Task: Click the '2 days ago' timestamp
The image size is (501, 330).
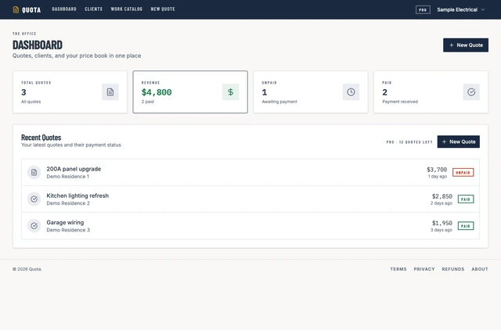Action: (x=442, y=203)
